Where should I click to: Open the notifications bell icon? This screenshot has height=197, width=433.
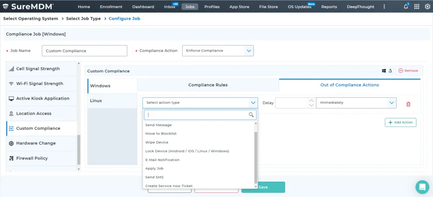click(x=406, y=7)
